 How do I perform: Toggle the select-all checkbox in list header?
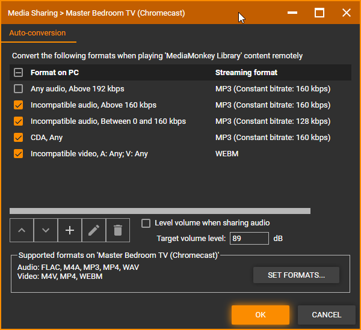[x=19, y=73]
